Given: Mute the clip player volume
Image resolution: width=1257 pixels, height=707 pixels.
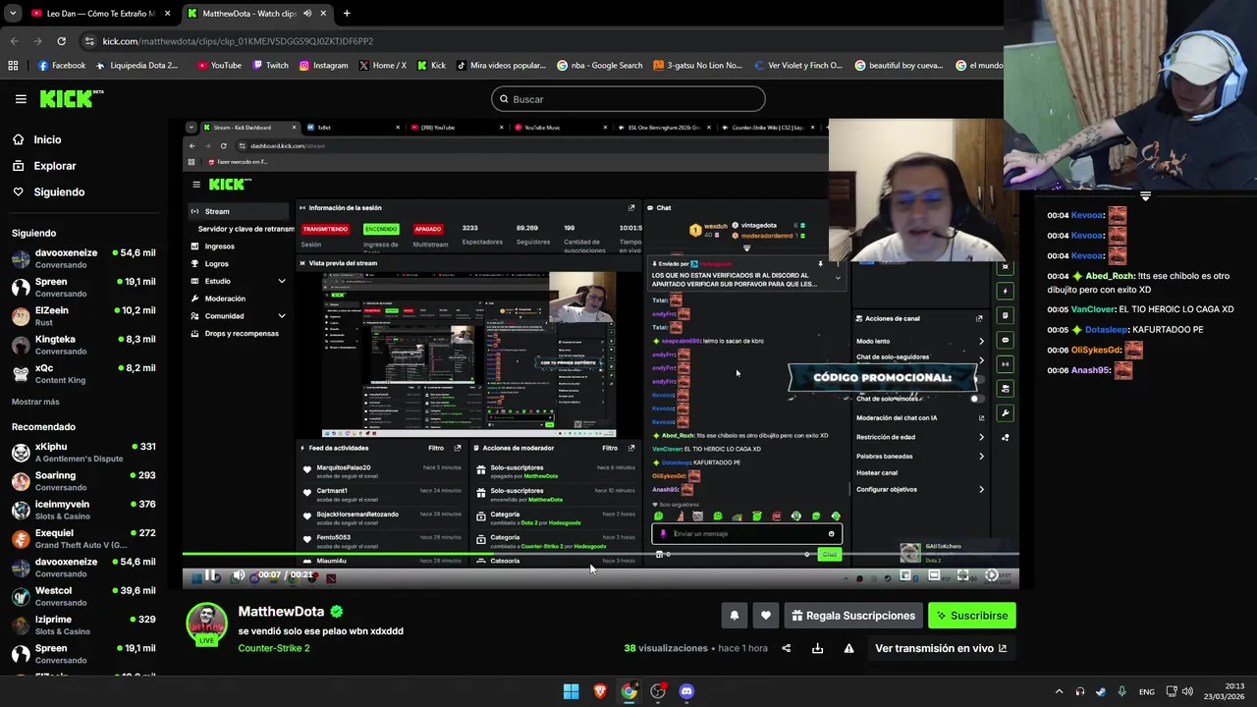Looking at the screenshot, I should pyautogui.click(x=239, y=575).
